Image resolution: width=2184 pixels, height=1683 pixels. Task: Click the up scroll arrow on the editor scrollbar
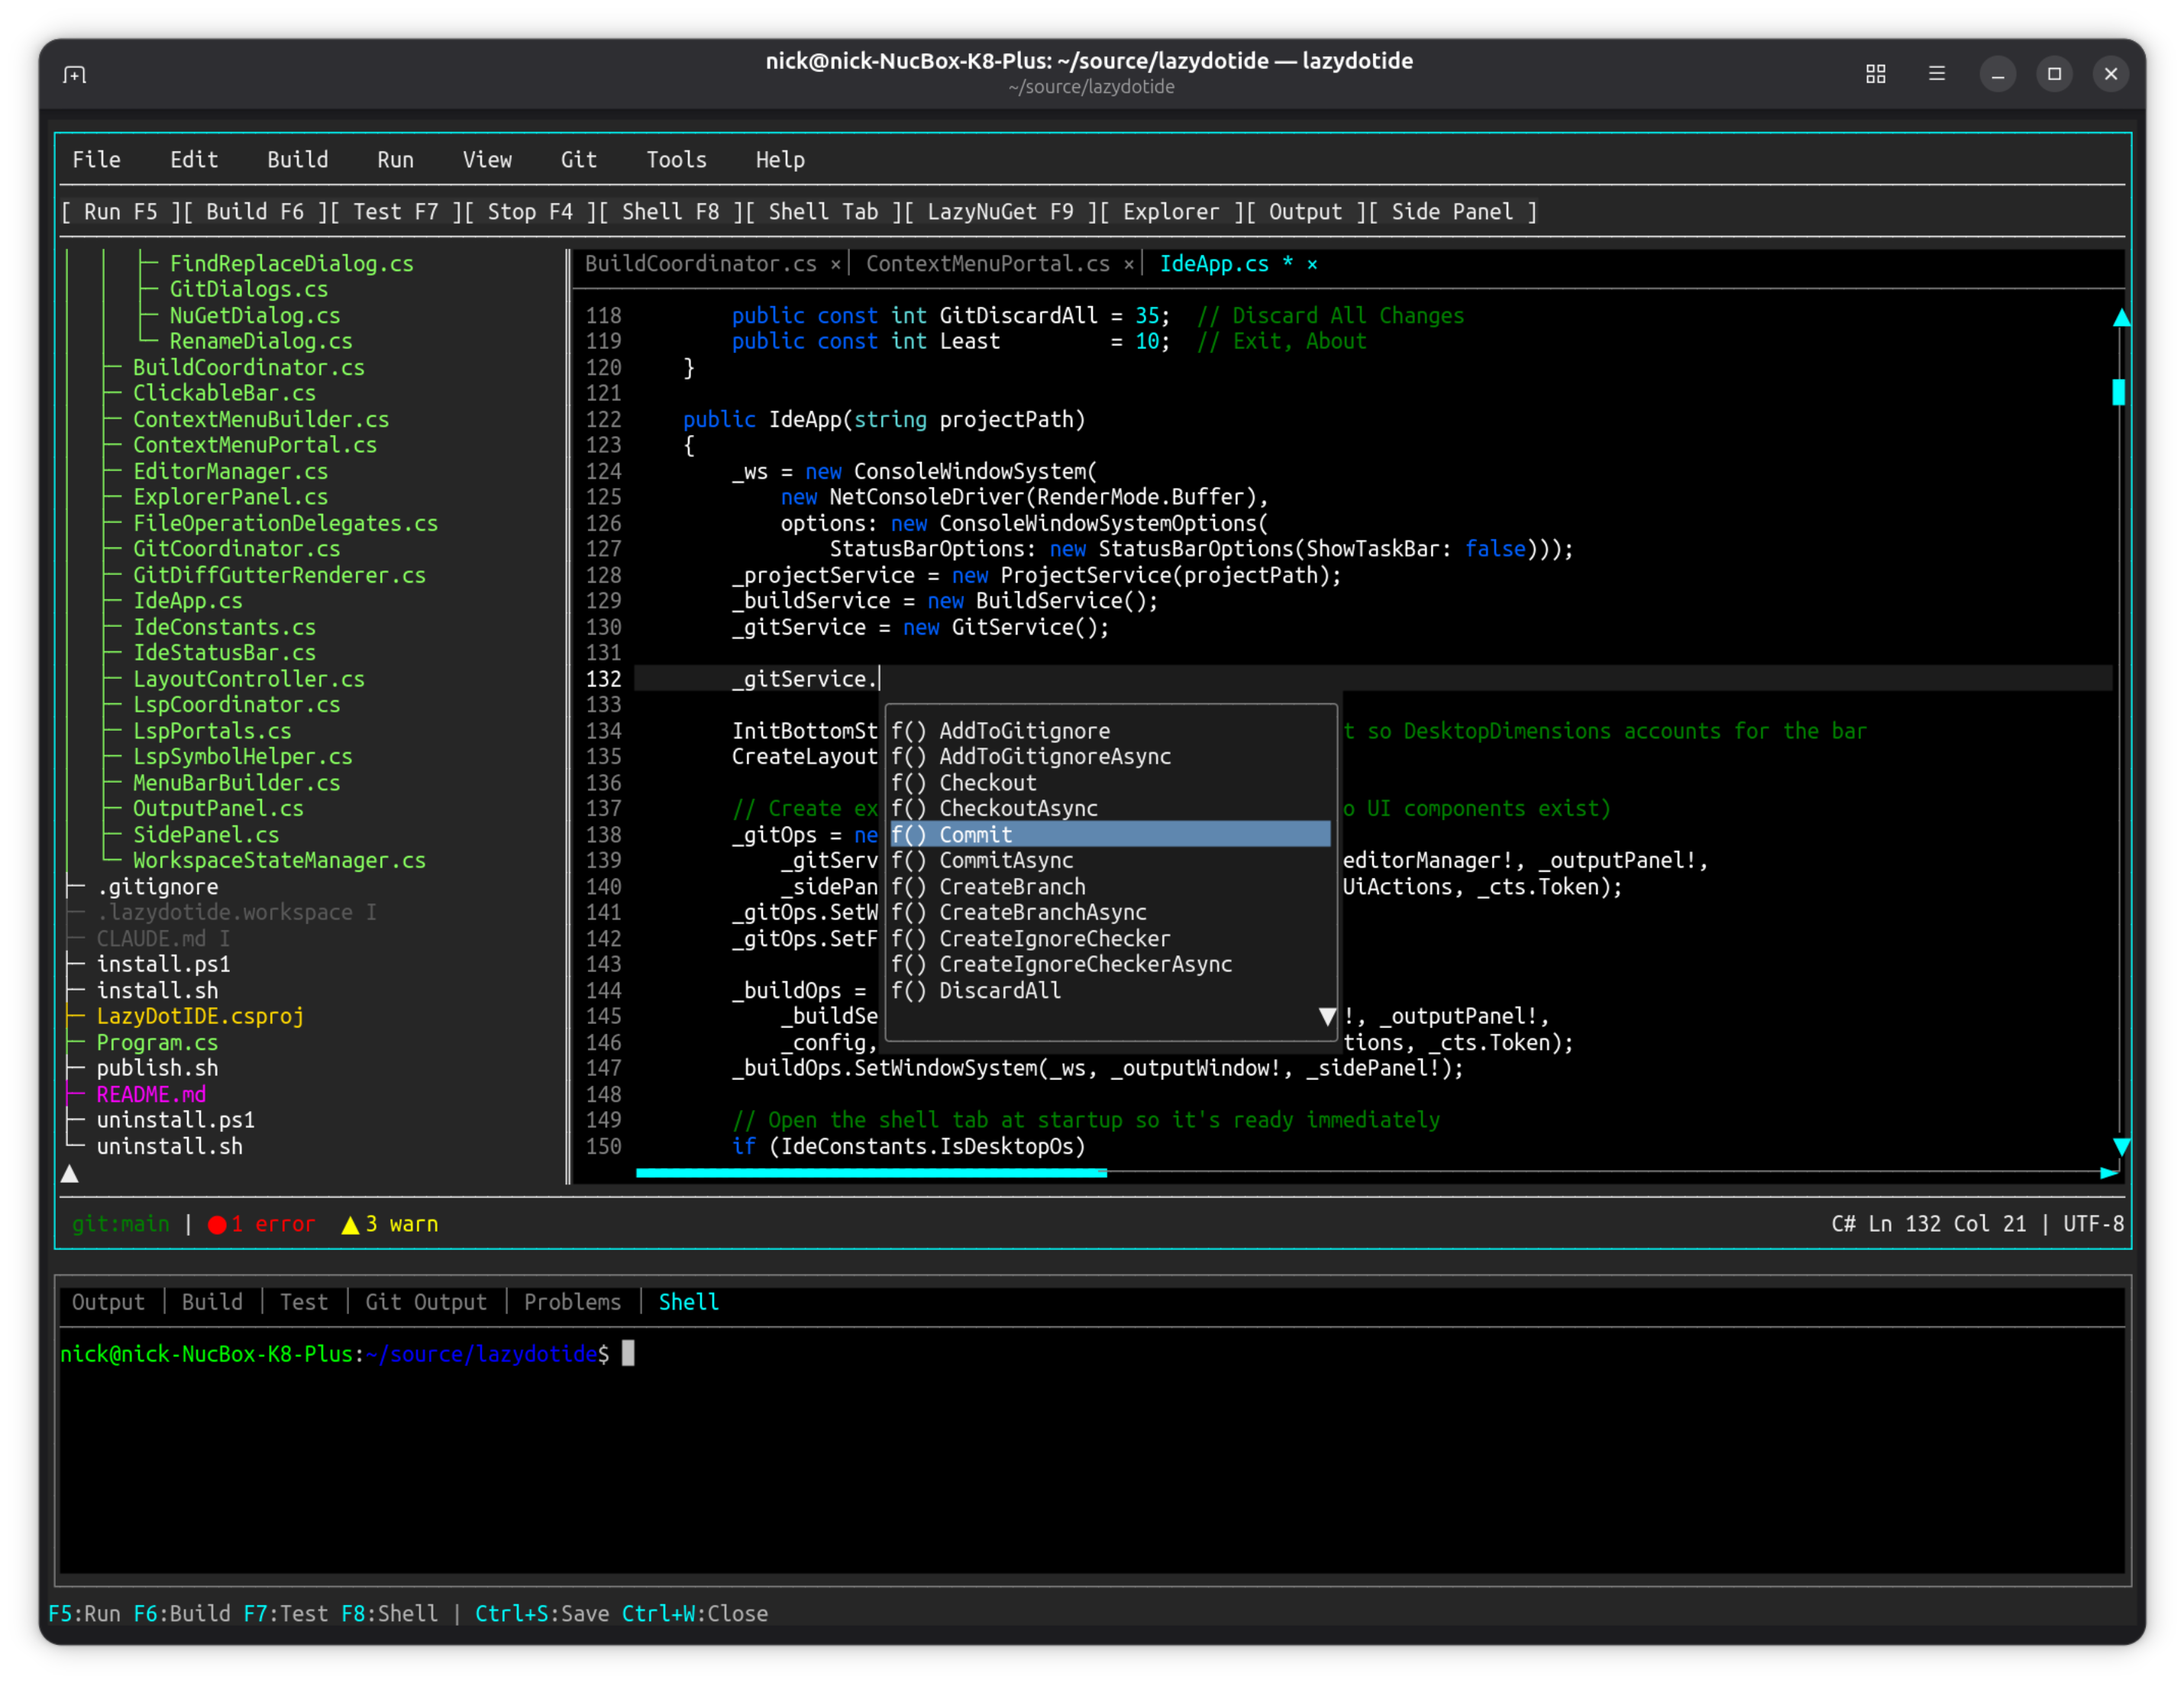(2123, 316)
